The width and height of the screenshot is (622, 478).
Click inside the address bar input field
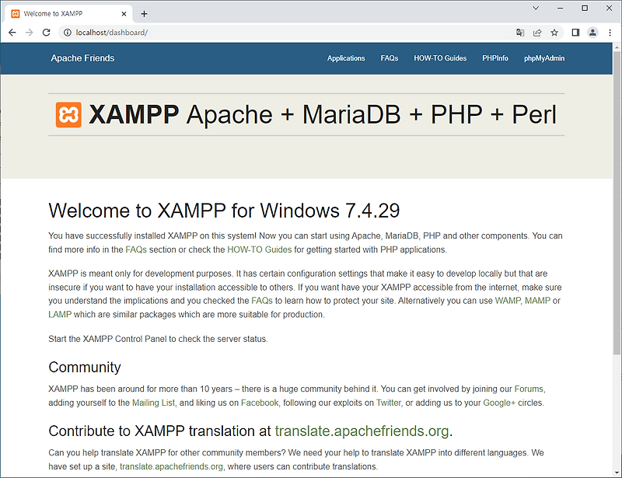233,33
